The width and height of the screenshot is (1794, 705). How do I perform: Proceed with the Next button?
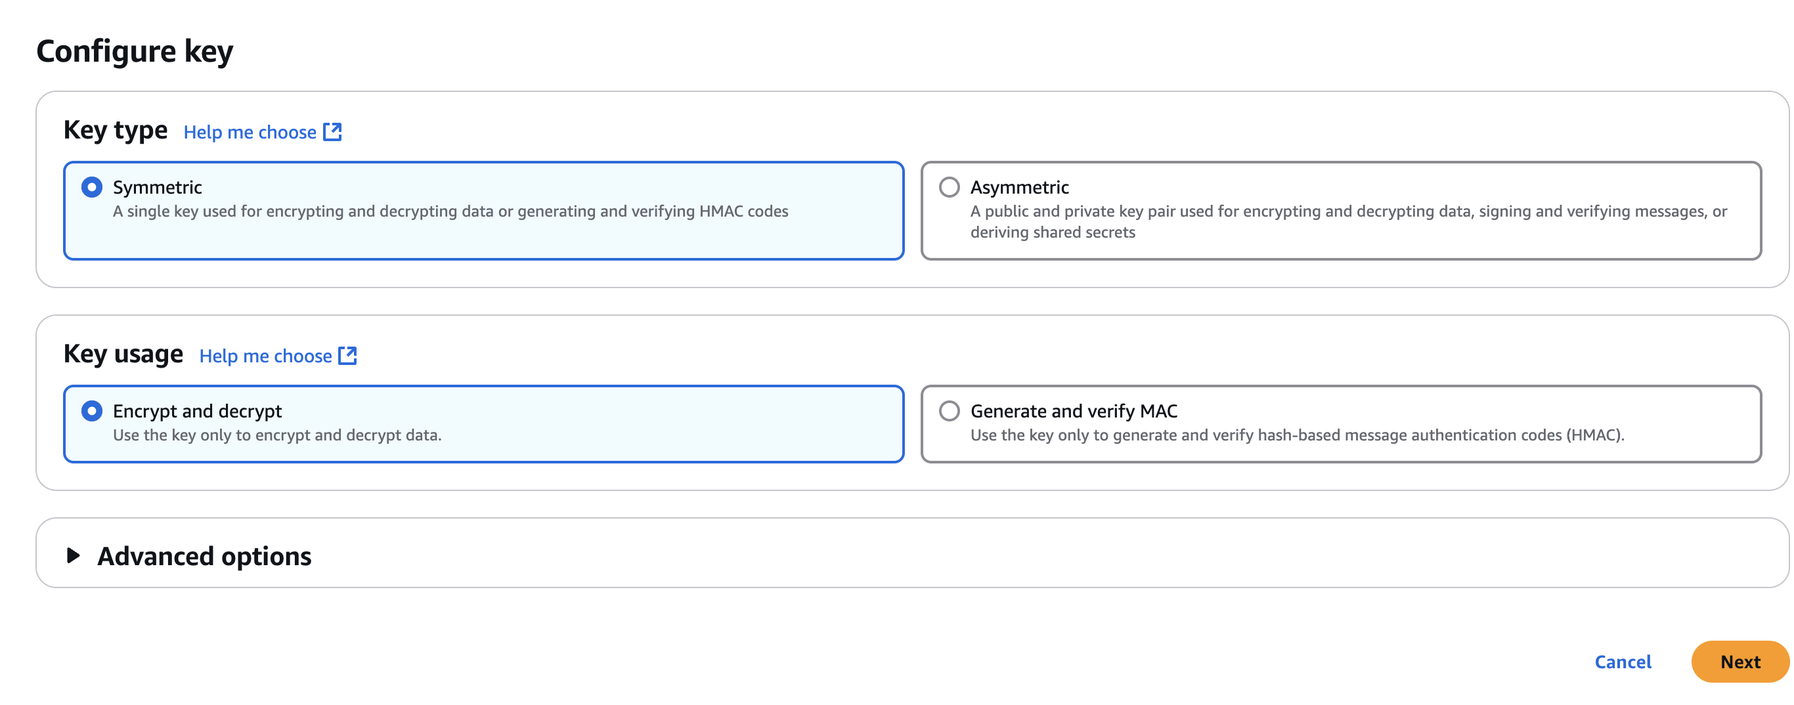(x=1739, y=662)
